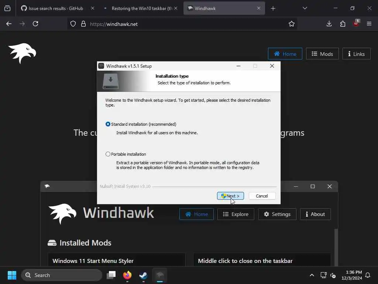Click Home button on Windhawk website
The width and height of the screenshot is (378, 284).
(285, 54)
